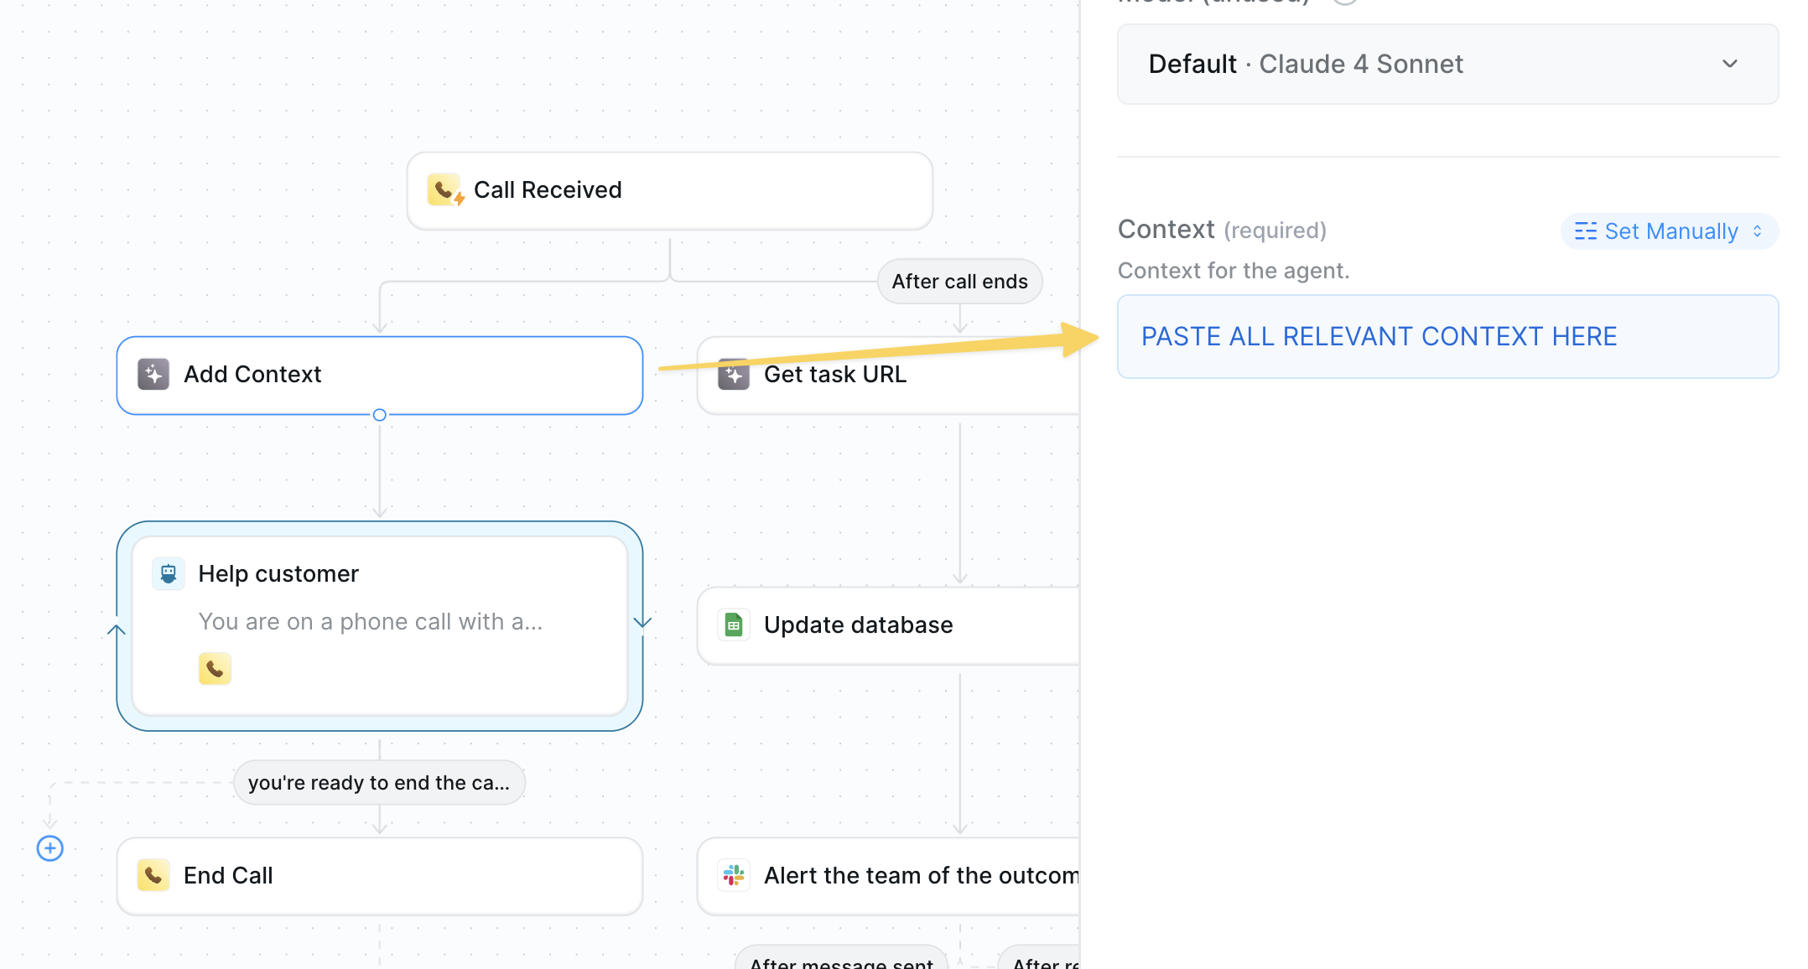Click the down arrow on Help customer right edge

pos(642,622)
